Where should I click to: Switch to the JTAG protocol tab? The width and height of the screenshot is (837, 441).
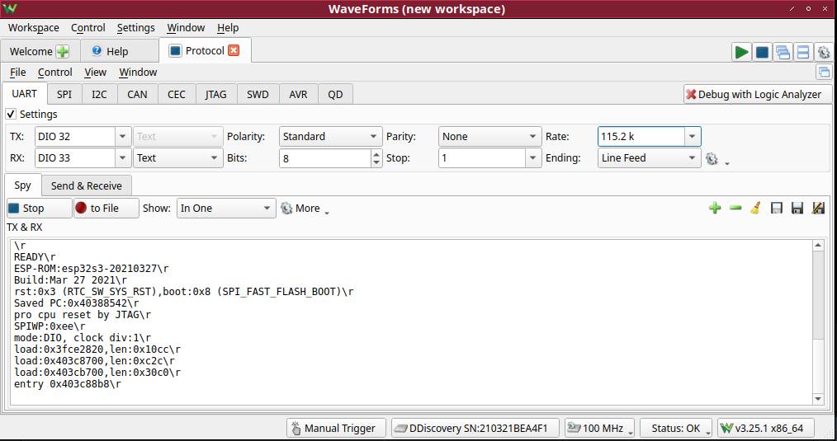click(215, 95)
